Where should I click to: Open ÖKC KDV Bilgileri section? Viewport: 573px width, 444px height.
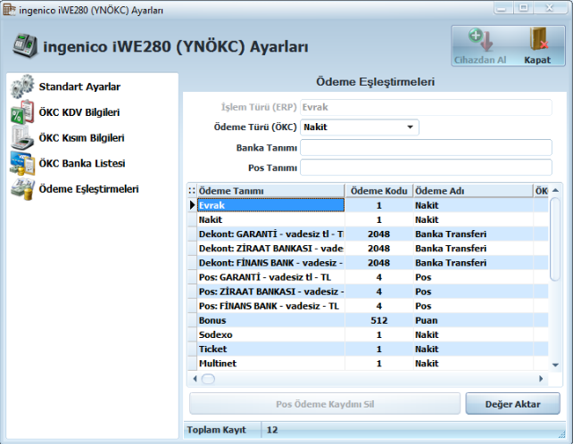coord(79,112)
